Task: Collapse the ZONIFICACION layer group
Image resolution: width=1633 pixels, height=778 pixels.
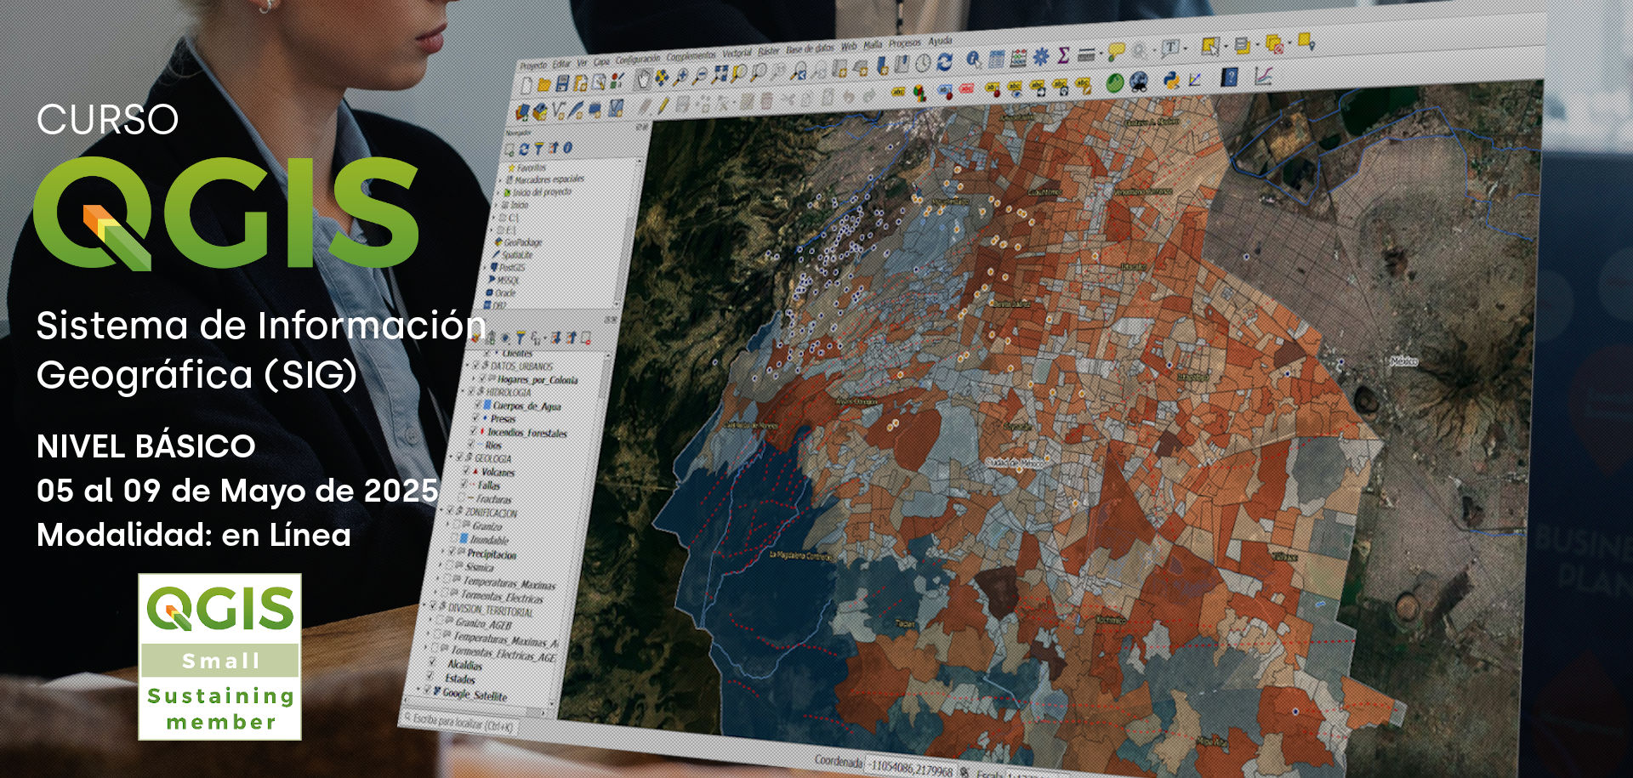Action: click(441, 510)
